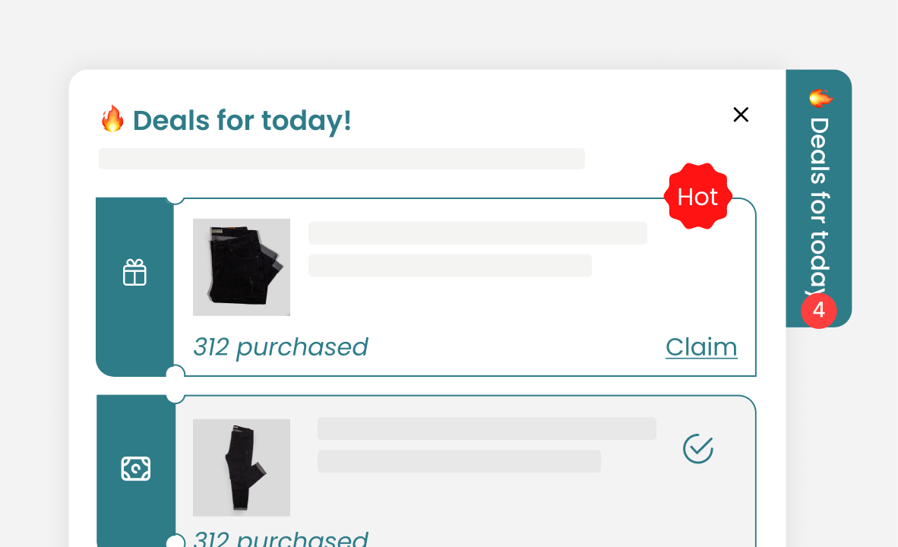Image resolution: width=898 pixels, height=547 pixels.
Task: Claim the first deal
Action: point(701,347)
